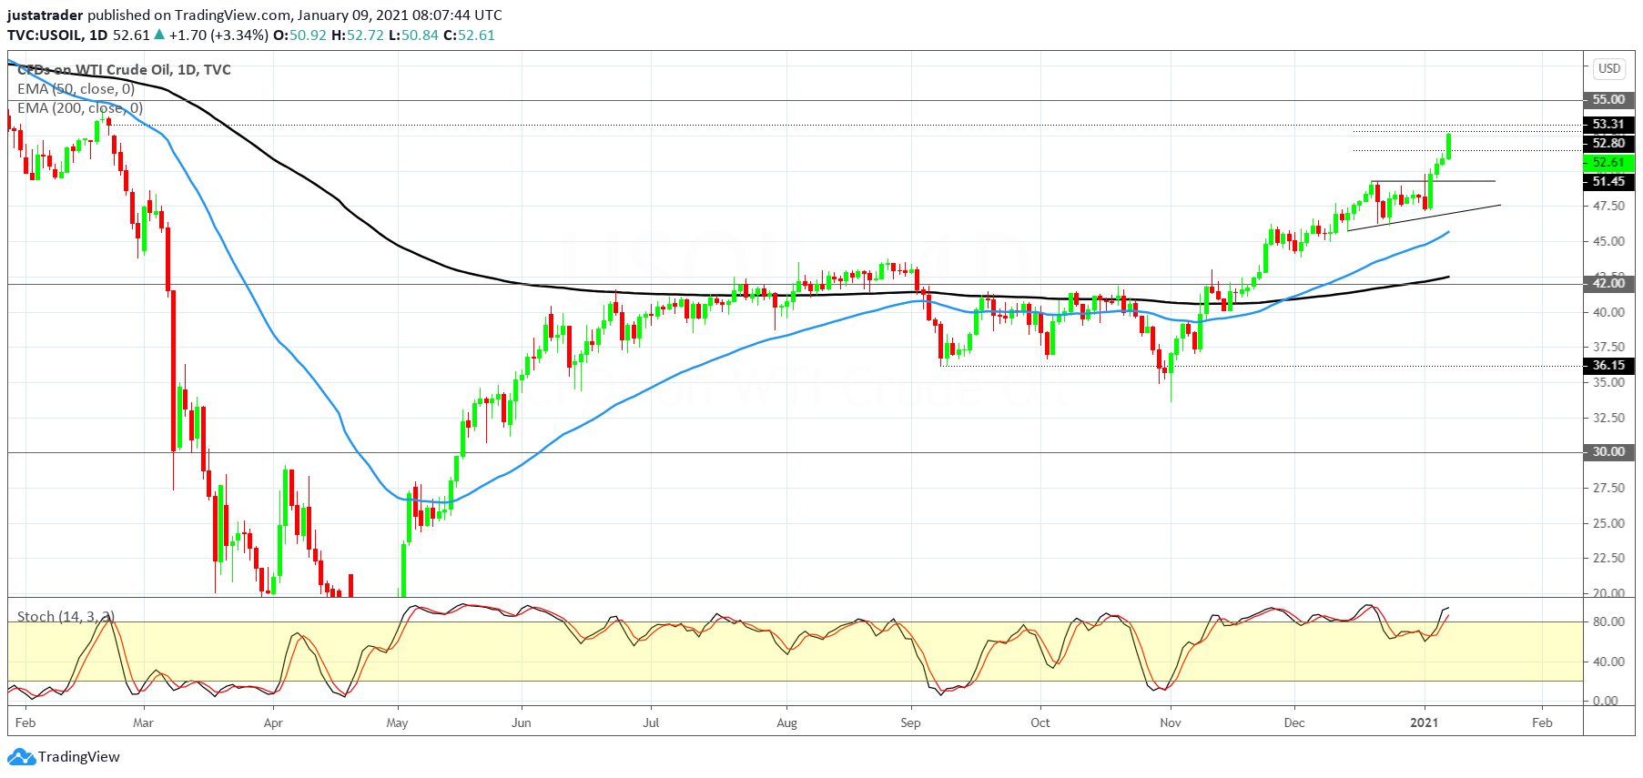Click the 52.80 price label

pos(1609,144)
